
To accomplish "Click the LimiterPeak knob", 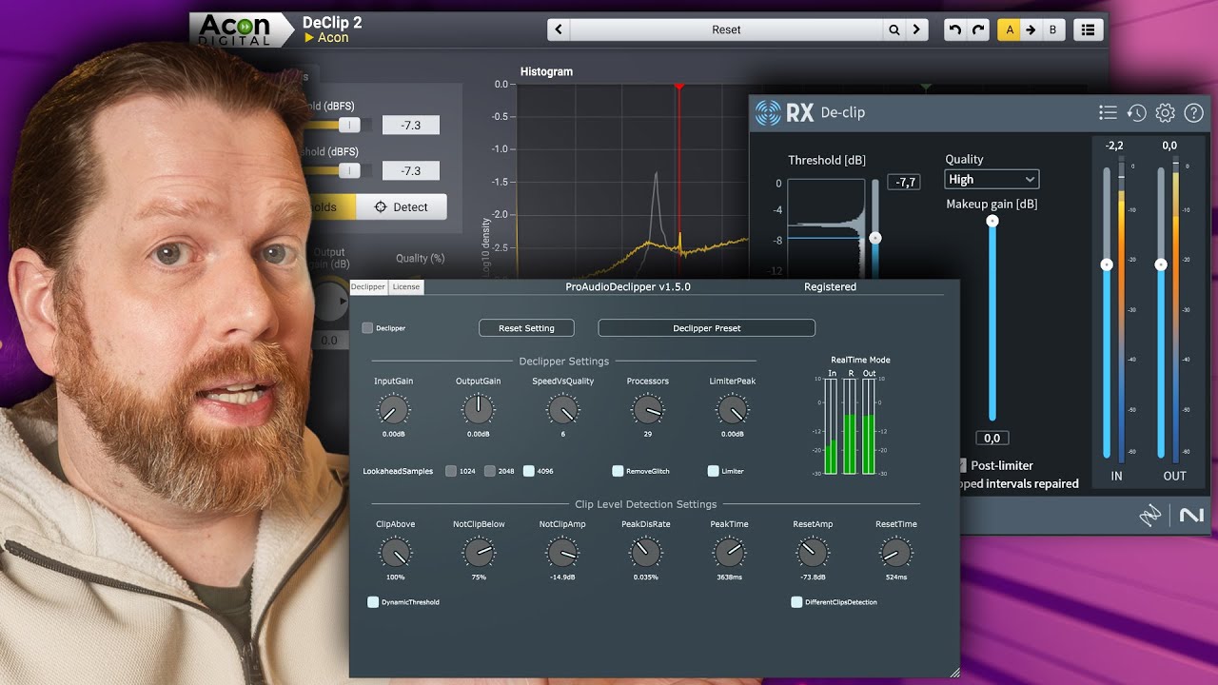I will click(732, 410).
